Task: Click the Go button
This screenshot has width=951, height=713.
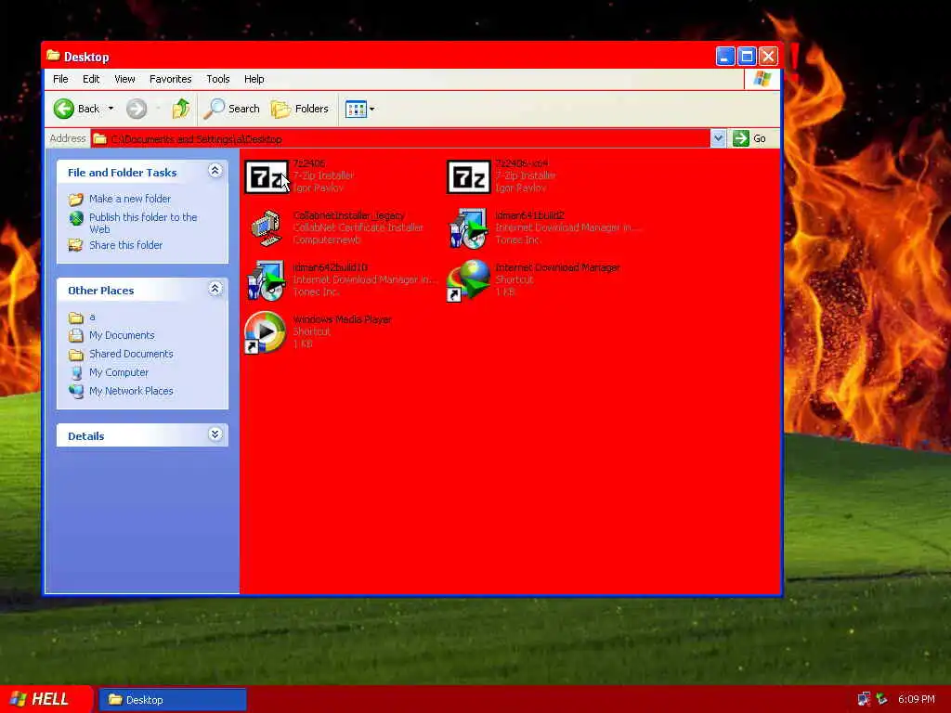Action: [x=749, y=138]
